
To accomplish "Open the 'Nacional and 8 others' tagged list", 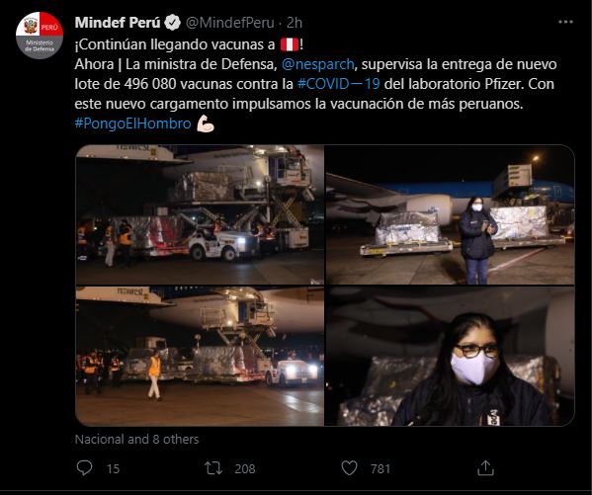I will [136, 439].
